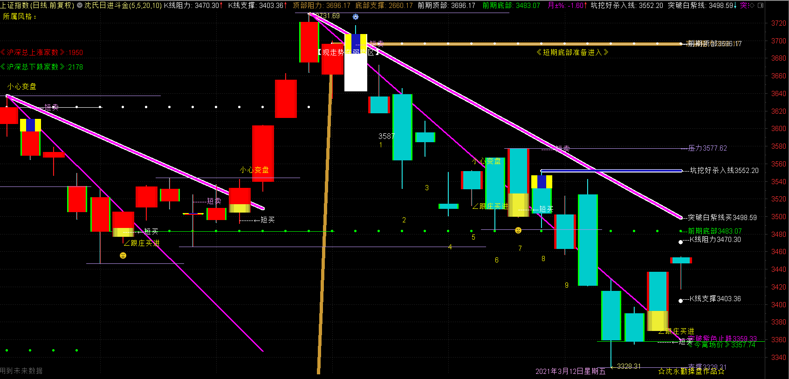
Task: Click chart label K线阻力3470.30
Action: coord(715,240)
